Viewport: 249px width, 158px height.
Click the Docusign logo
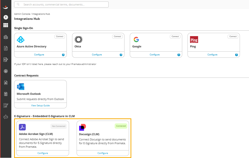point(82,127)
